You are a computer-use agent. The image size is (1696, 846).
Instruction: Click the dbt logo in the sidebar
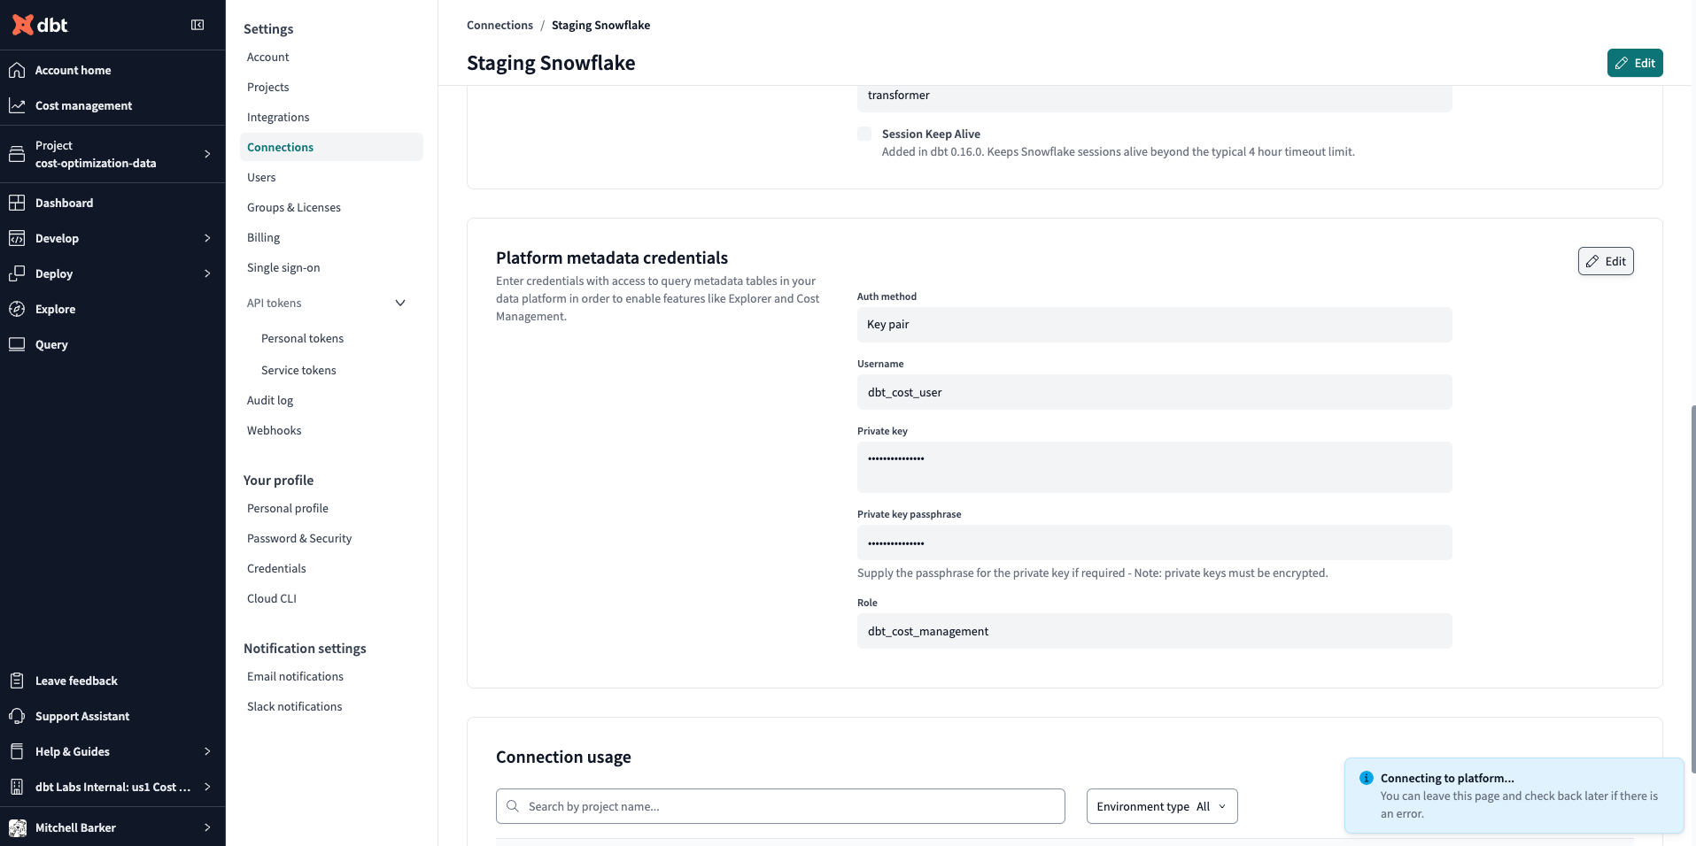[x=40, y=25]
